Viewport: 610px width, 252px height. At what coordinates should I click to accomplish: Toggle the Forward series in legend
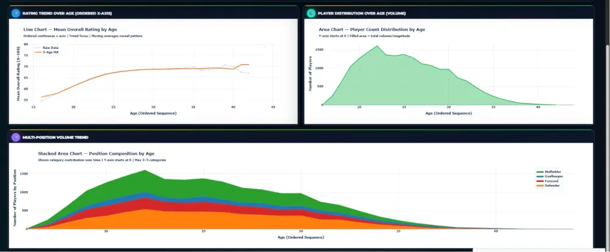[548, 181]
